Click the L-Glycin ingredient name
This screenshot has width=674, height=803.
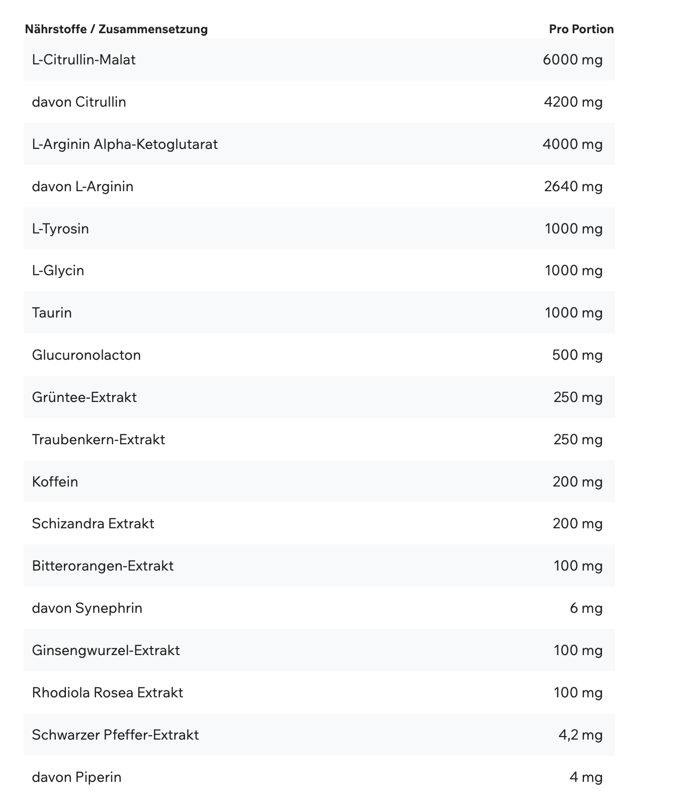click(x=58, y=271)
